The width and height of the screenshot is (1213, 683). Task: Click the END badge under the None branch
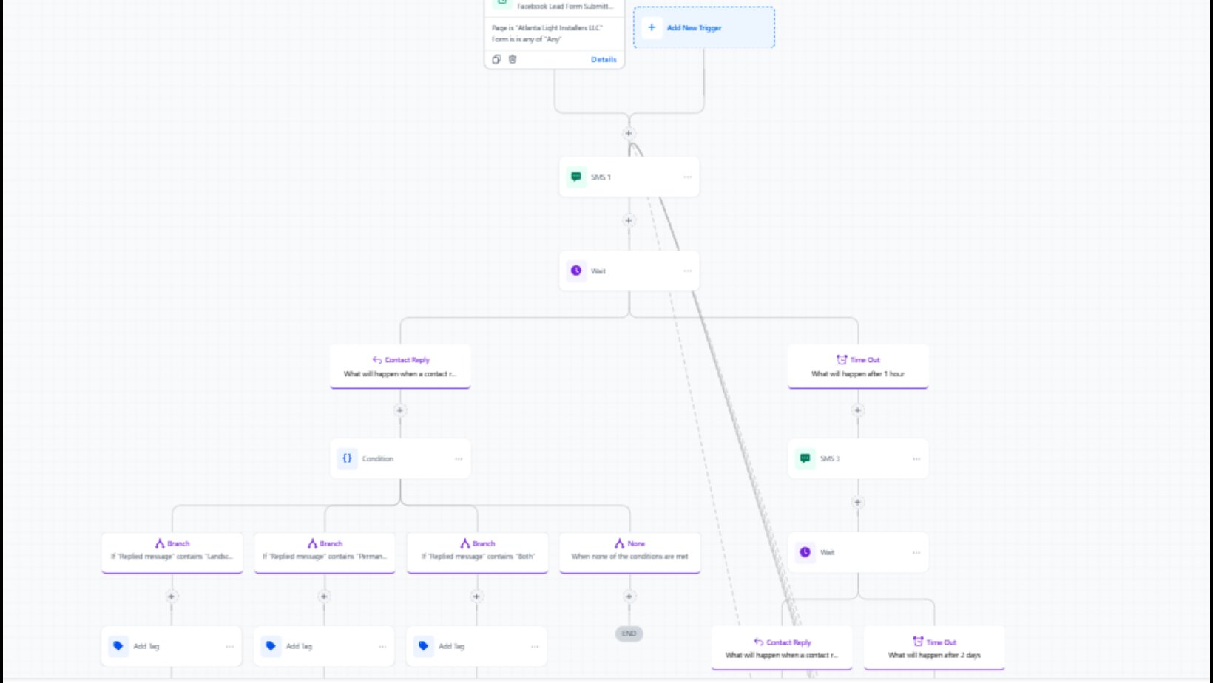point(629,633)
